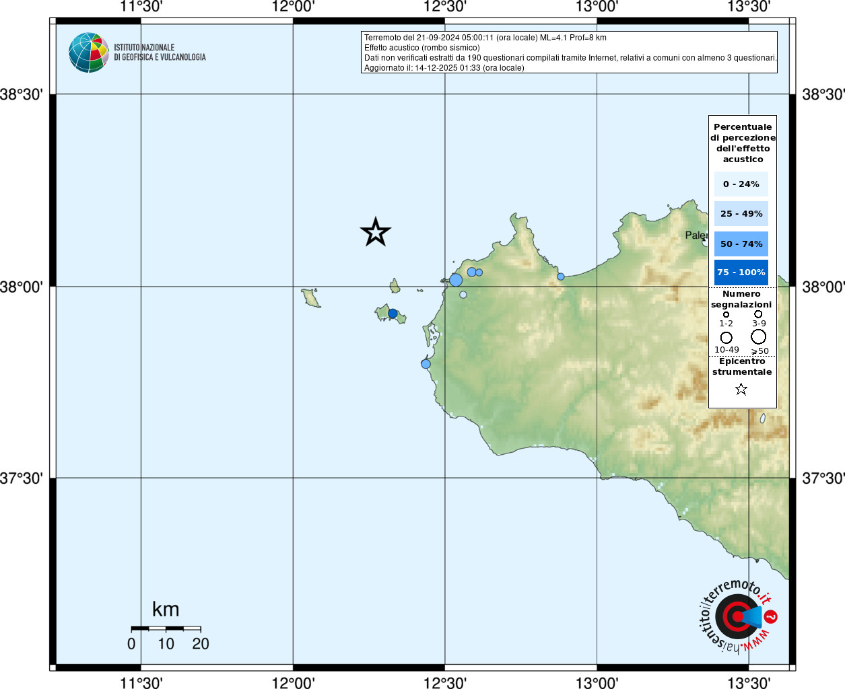
Task: Click the 'Numero segnalazioni' legend heading
Action: coord(741,299)
